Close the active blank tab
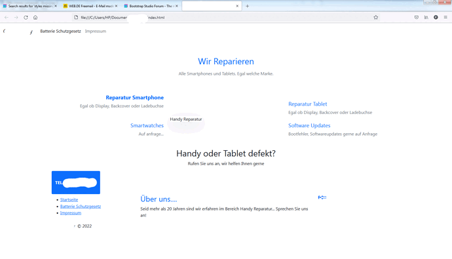Image resolution: width=452 pixels, height=259 pixels. pos(237,6)
